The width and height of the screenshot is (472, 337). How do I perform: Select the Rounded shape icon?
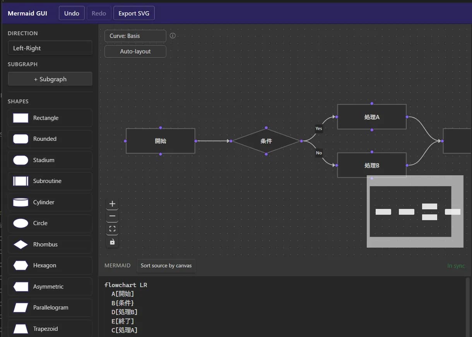pyautogui.click(x=21, y=139)
